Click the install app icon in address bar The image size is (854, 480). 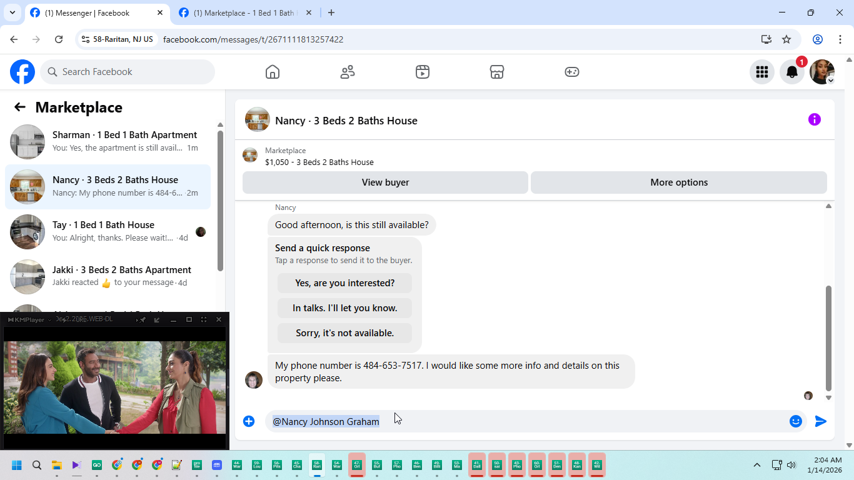tap(766, 39)
